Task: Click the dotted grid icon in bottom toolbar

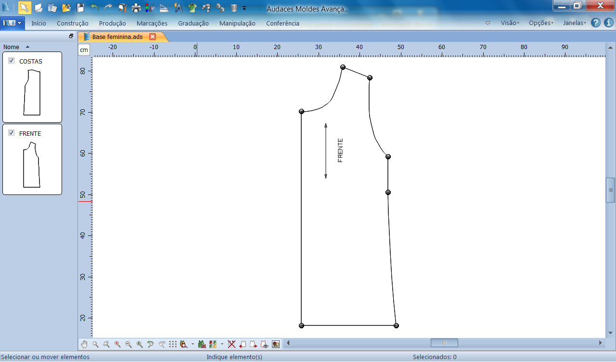Action: pos(173,344)
